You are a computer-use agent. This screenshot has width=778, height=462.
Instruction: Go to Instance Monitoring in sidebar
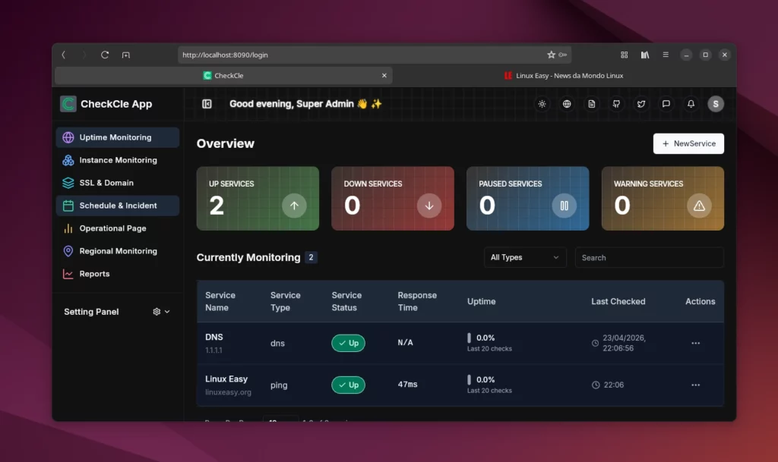[118, 160]
